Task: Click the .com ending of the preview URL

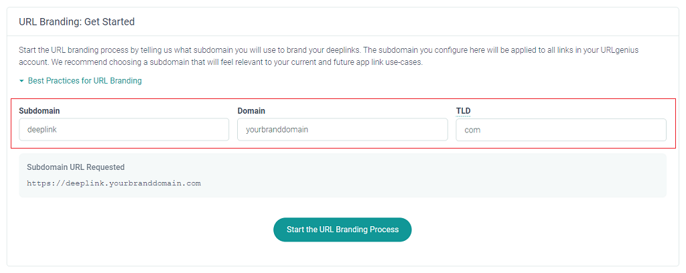Action: 192,183
